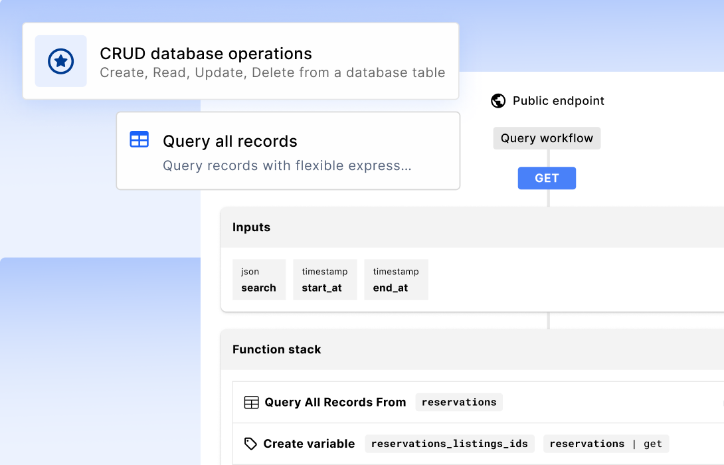This screenshot has height=465, width=724.
Task: Click the Query workflow label
Action: coord(547,138)
